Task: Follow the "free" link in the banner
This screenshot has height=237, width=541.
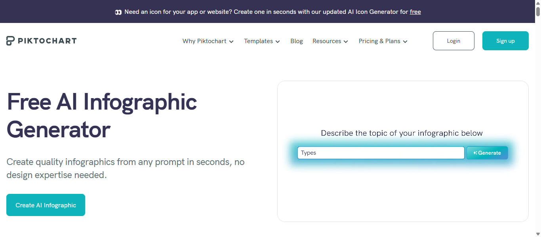Action: point(415,12)
